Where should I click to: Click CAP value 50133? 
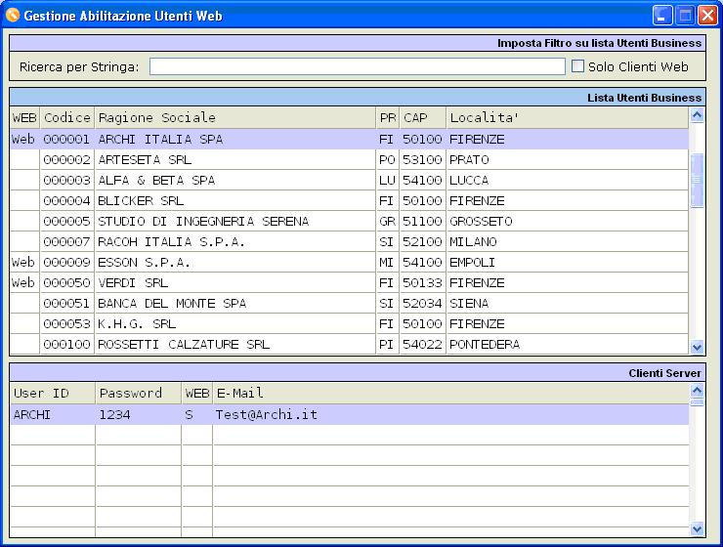click(422, 283)
